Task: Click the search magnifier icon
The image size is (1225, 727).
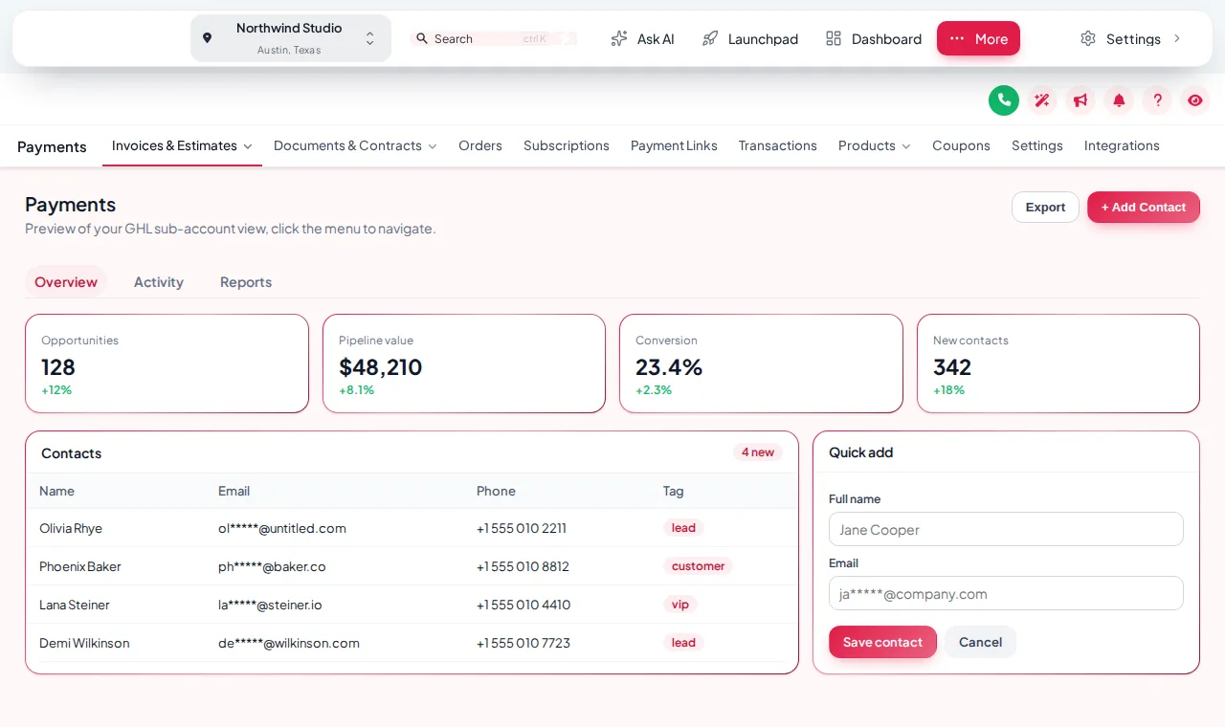Action: point(422,38)
